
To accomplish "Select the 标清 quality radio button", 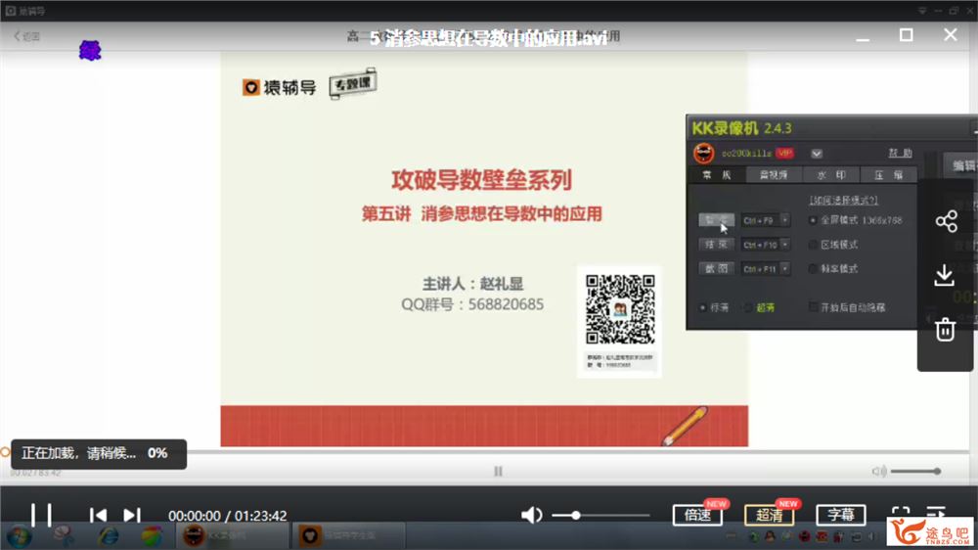I will (703, 307).
